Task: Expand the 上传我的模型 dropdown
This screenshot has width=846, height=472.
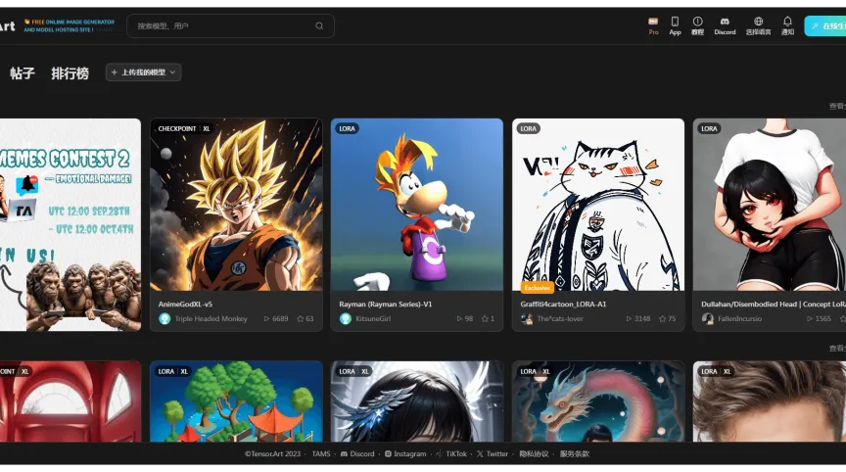Action: (x=144, y=72)
